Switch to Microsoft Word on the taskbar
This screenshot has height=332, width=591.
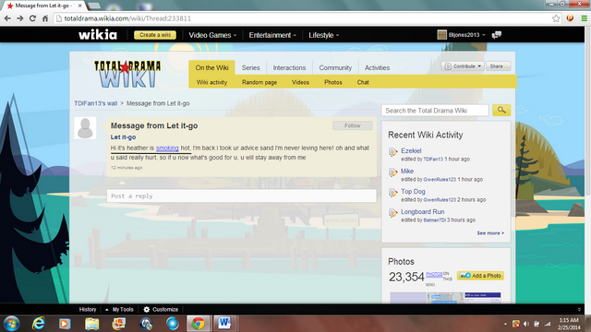pos(224,324)
